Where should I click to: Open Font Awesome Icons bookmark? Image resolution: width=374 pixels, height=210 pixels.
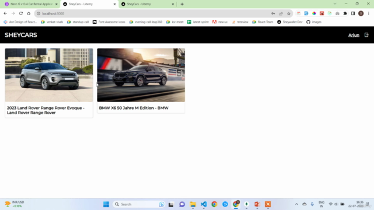click(x=109, y=22)
